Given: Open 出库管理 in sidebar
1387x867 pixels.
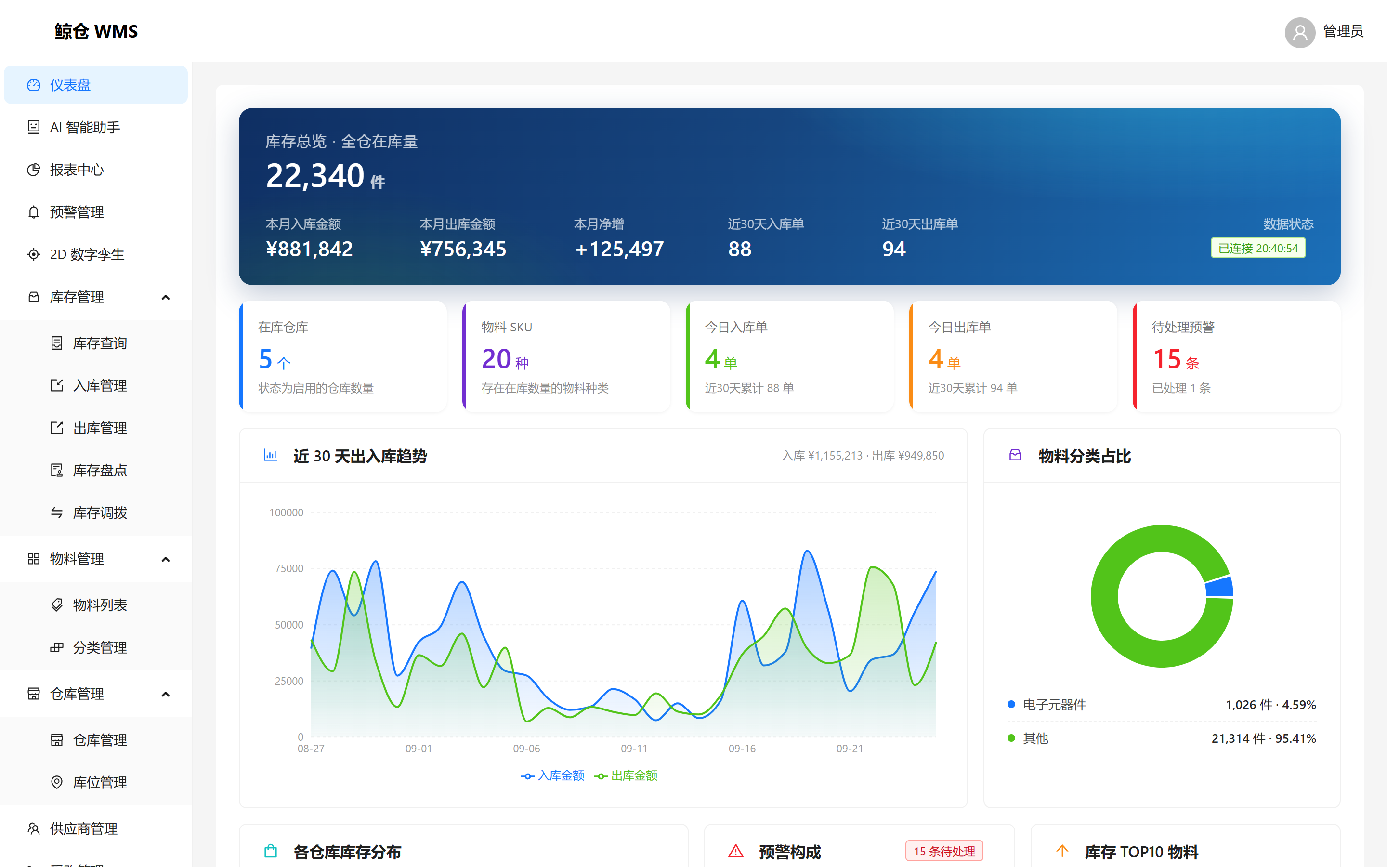Looking at the screenshot, I should [x=96, y=428].
